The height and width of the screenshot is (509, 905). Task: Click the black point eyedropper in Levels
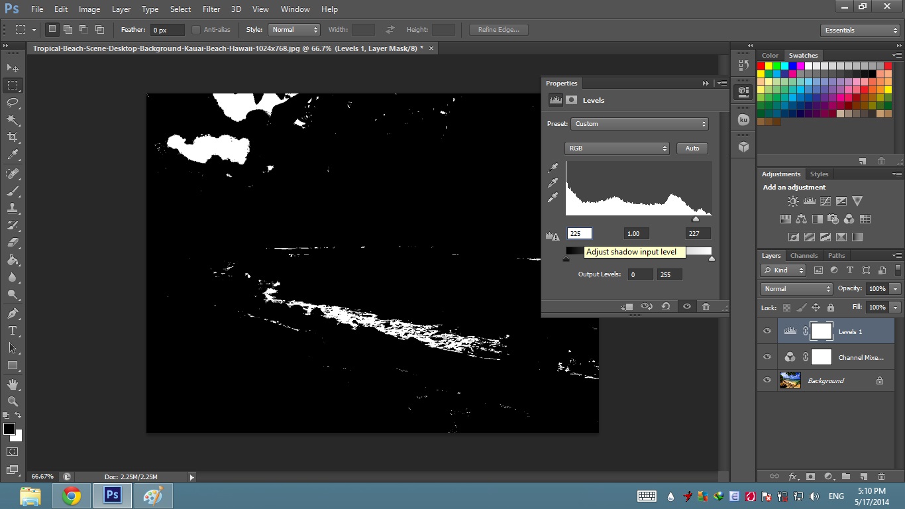pos(553,168)
